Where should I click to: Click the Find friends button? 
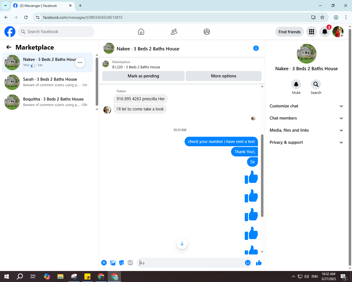click(x=290, y=32)
